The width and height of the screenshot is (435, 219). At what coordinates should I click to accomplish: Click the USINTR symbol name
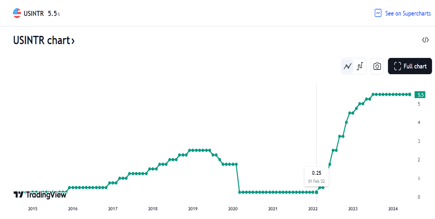point(34,13)
